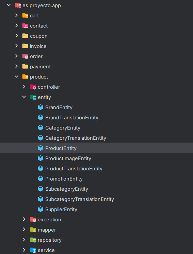The height and width of the screenshot is (254, 193).
Task: Click the SubcategoryEntity class icon
Action: (x=41, y=189)
